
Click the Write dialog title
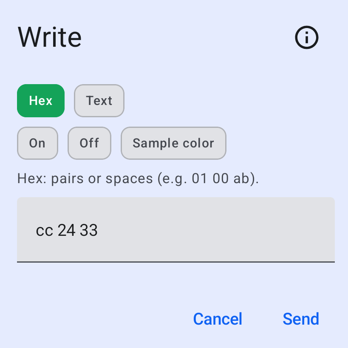pyautogui.click(x=49, y=37)
